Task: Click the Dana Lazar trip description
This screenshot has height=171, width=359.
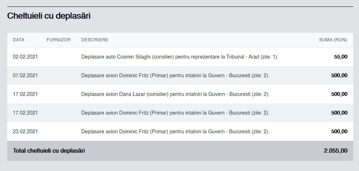Action: 175,94
